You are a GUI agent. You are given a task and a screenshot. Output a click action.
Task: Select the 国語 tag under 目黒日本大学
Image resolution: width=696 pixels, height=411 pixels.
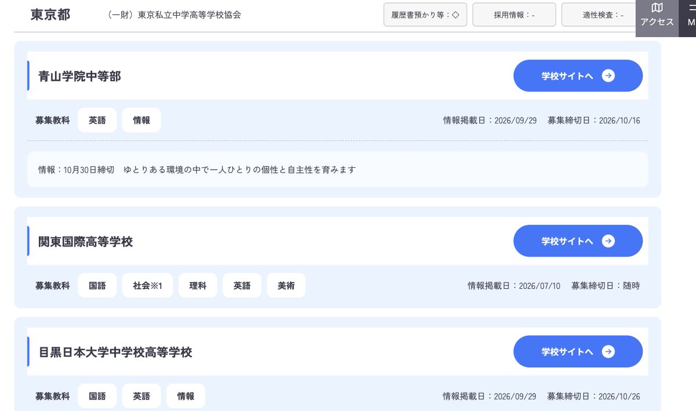tap(97, 396)
